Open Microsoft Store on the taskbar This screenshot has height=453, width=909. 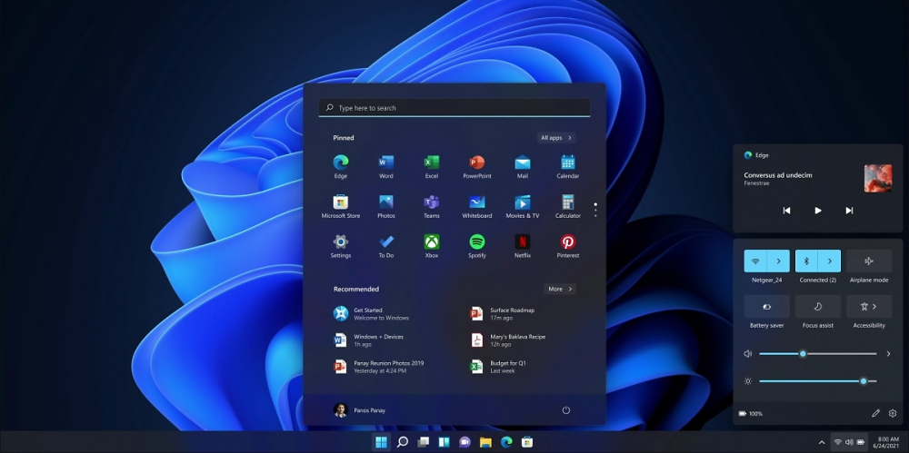click(x=527, y=443)
